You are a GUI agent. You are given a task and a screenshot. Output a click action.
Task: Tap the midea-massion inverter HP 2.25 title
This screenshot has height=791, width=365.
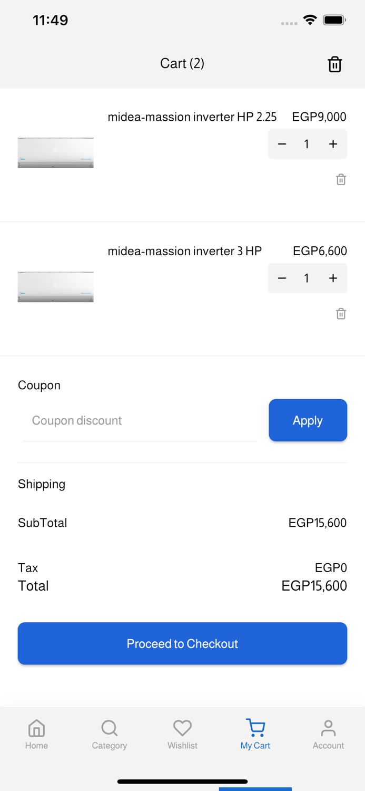(192, 117)
